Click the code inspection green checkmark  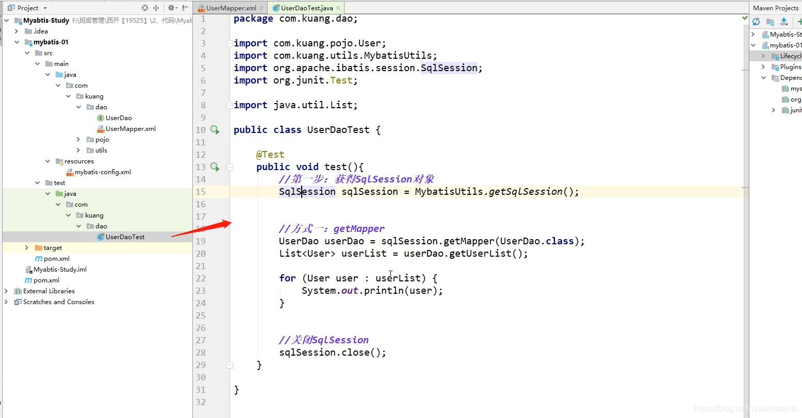pyautogui.click(x=745, y=18)
